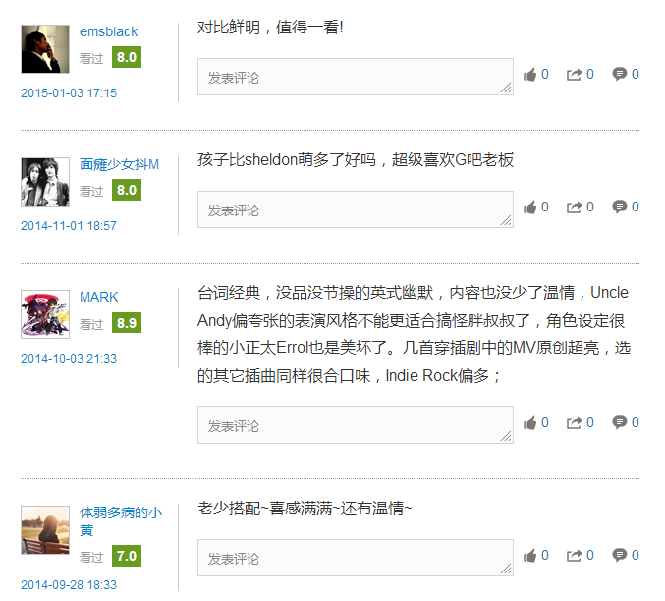
Task: Click emsblack's avatar thumbnail
Action: coord(45,49)
